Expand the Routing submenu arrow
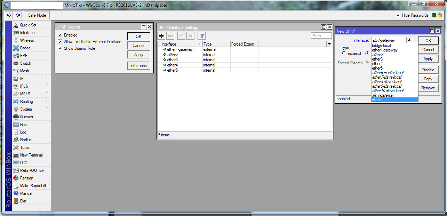447x216 pixels. [47, 101]
